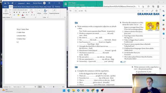Switch to the Рисование ribbon tab
This screenshot has height=93, width=166.
coord(19,7)
